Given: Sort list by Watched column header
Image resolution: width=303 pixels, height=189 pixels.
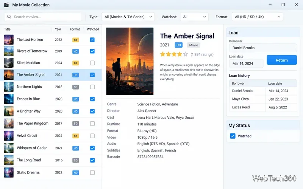Looking at the screenshot, I should point(93,29).
